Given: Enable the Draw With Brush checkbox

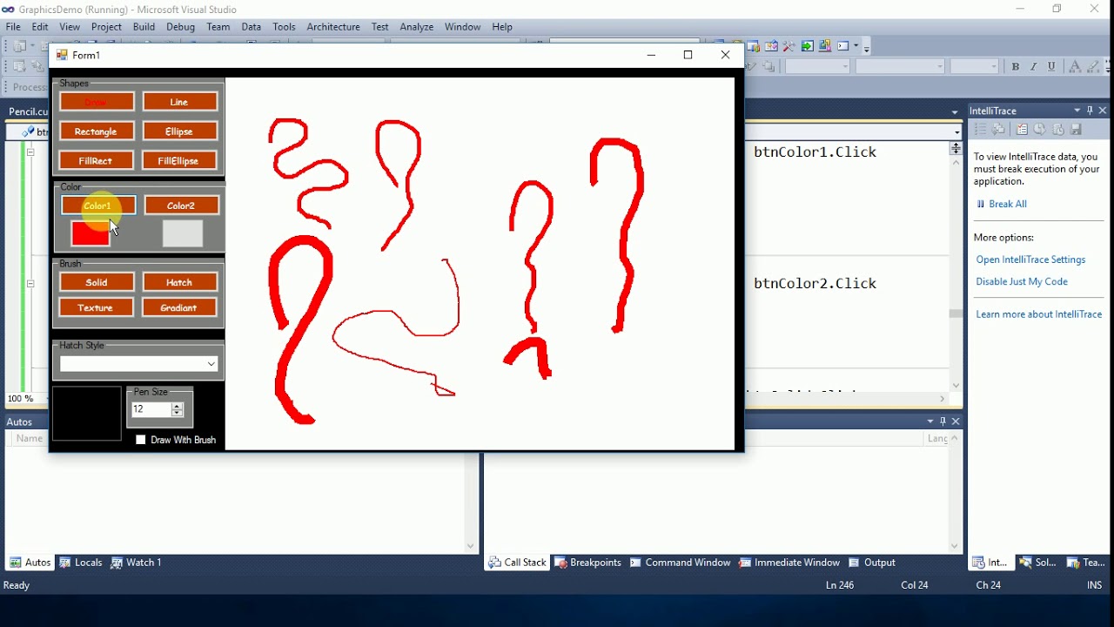Looking at the screenshot, I should (x=141, y=441).
